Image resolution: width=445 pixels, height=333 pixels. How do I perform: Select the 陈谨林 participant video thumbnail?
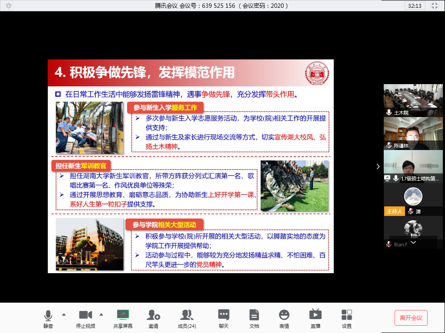point(413,133)
